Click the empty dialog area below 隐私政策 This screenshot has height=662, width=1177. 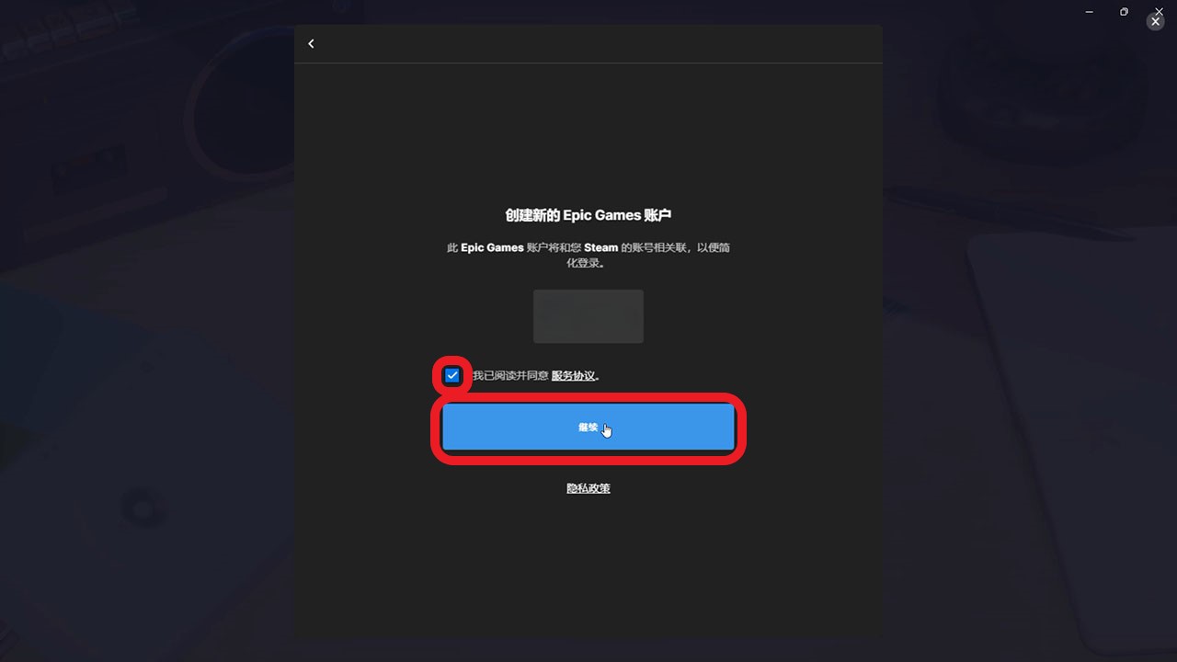pyautogui.click(x=588, y=565)
